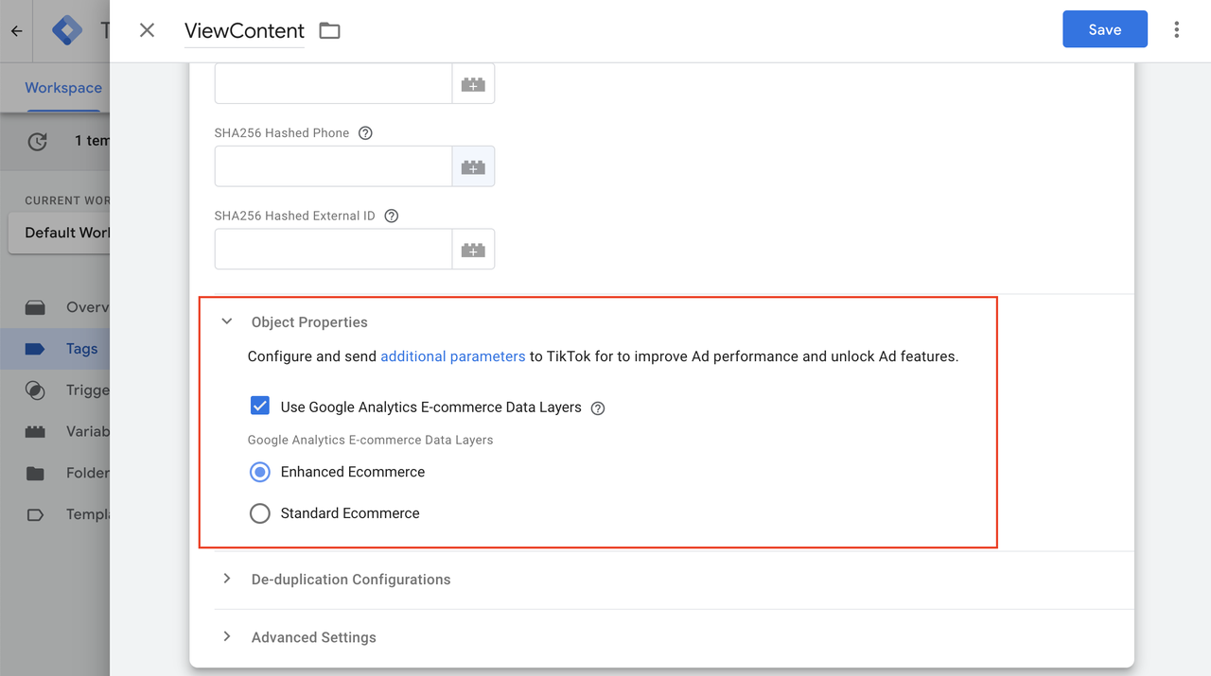Collapse the Object Properties section
This screenshot has height=676, width=1211.
(x=226, y=321)
